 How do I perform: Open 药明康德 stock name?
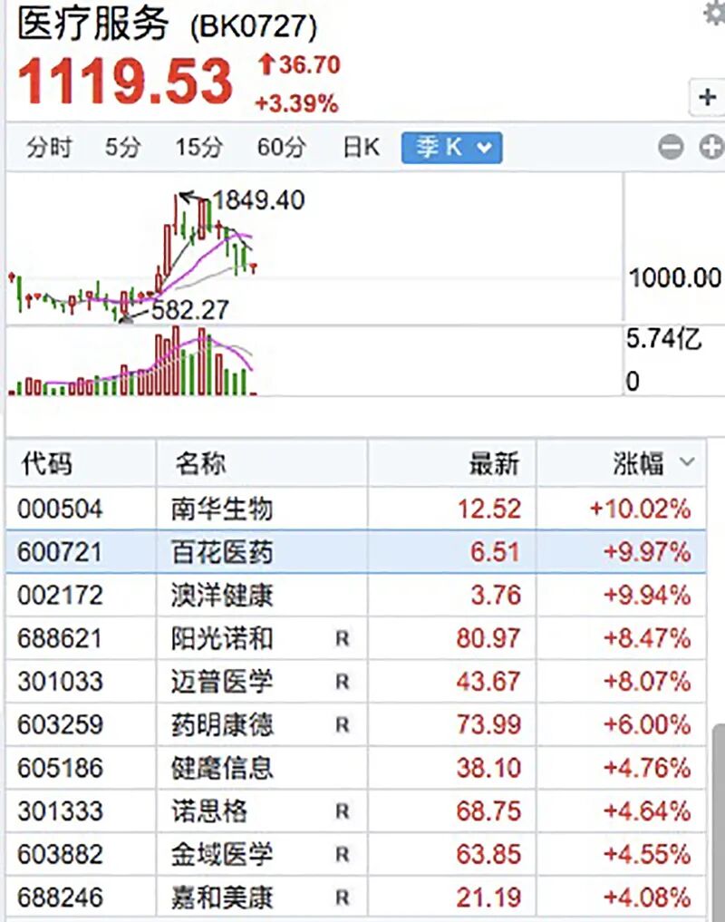(222, 724)
